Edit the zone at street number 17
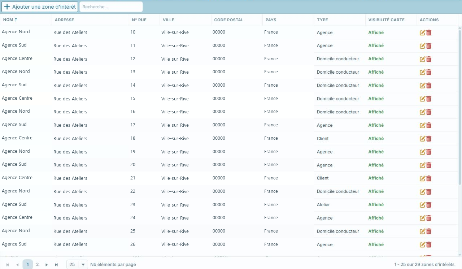The width and height of the screenshot is (462, 269). pos(422,125)
